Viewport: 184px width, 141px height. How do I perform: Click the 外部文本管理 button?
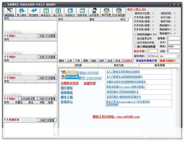pos(47,120)
